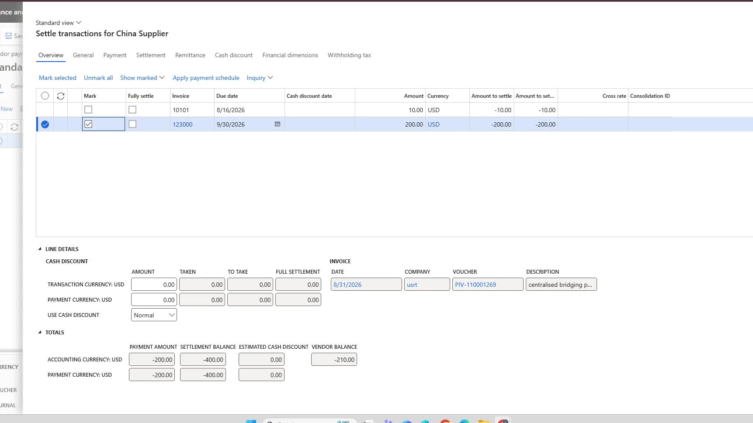Expand the Inquiry menu
Viewport: 753px width, 423px height.
(260, 78)
